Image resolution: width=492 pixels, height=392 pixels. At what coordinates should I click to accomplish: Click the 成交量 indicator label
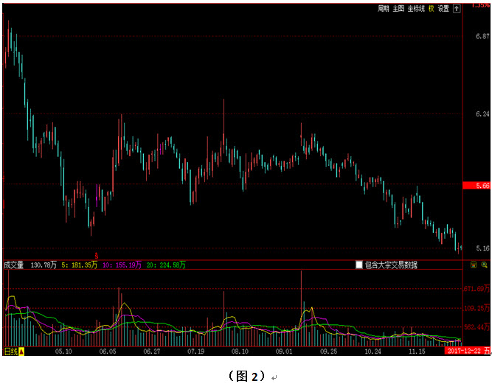tap(14, 265)
